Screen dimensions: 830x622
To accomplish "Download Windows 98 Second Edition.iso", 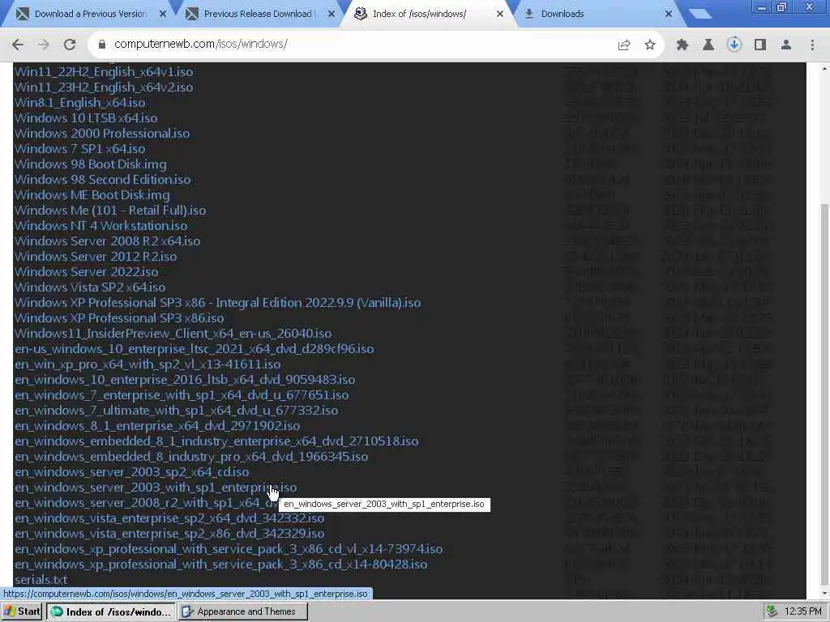I will click(103, 180).
